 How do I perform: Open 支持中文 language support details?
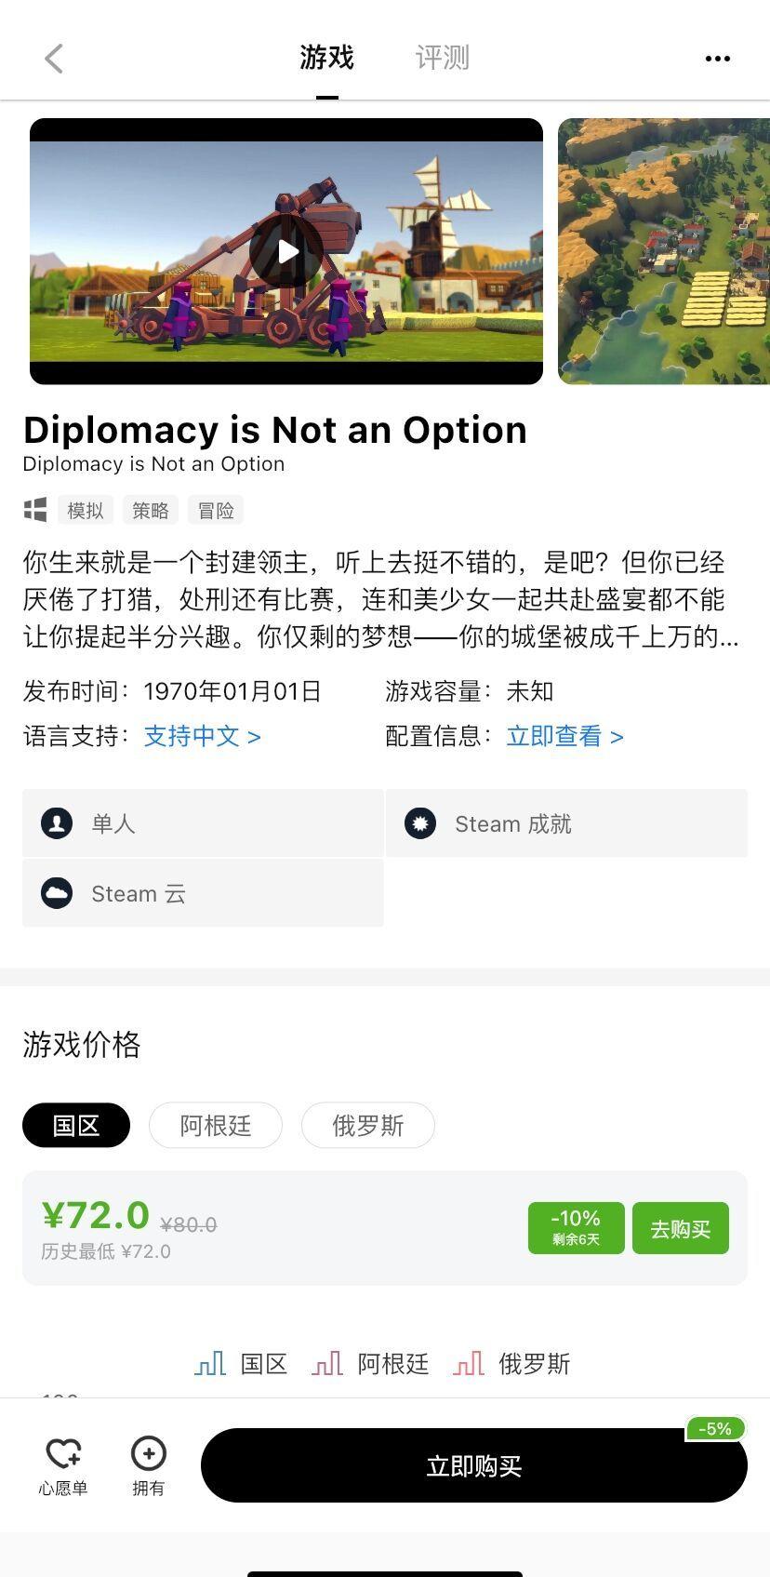(x=202, y=736)
